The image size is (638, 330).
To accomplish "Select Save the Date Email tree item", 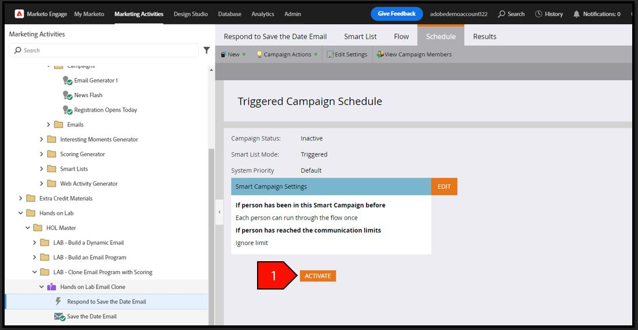I will [x=92, y=317].
